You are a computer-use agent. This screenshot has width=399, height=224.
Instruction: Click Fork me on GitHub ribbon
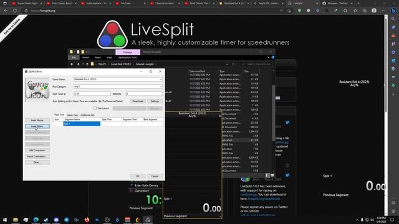[x=12, y=27]
